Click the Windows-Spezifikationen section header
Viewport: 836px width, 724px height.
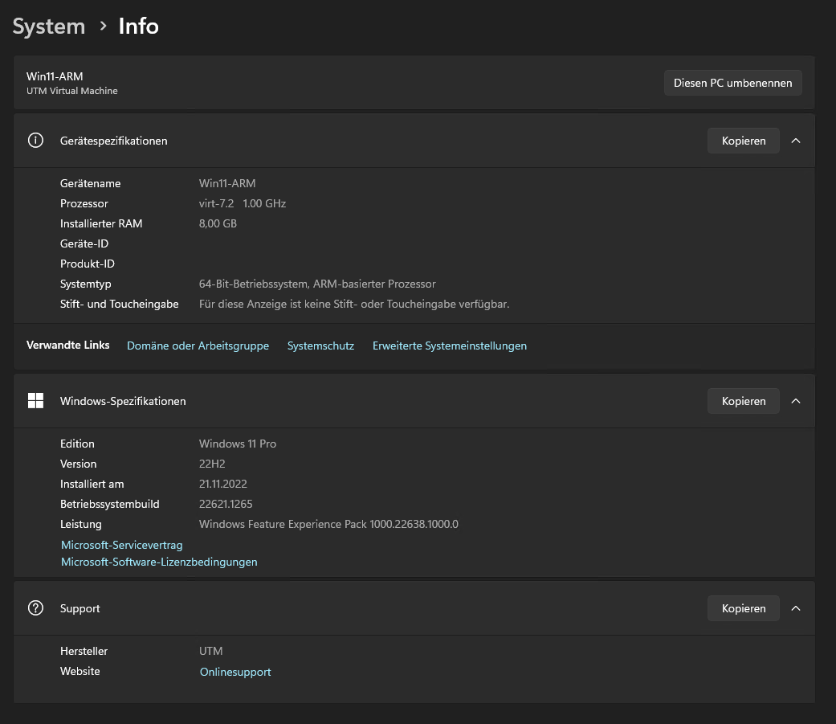click(123, 401)
